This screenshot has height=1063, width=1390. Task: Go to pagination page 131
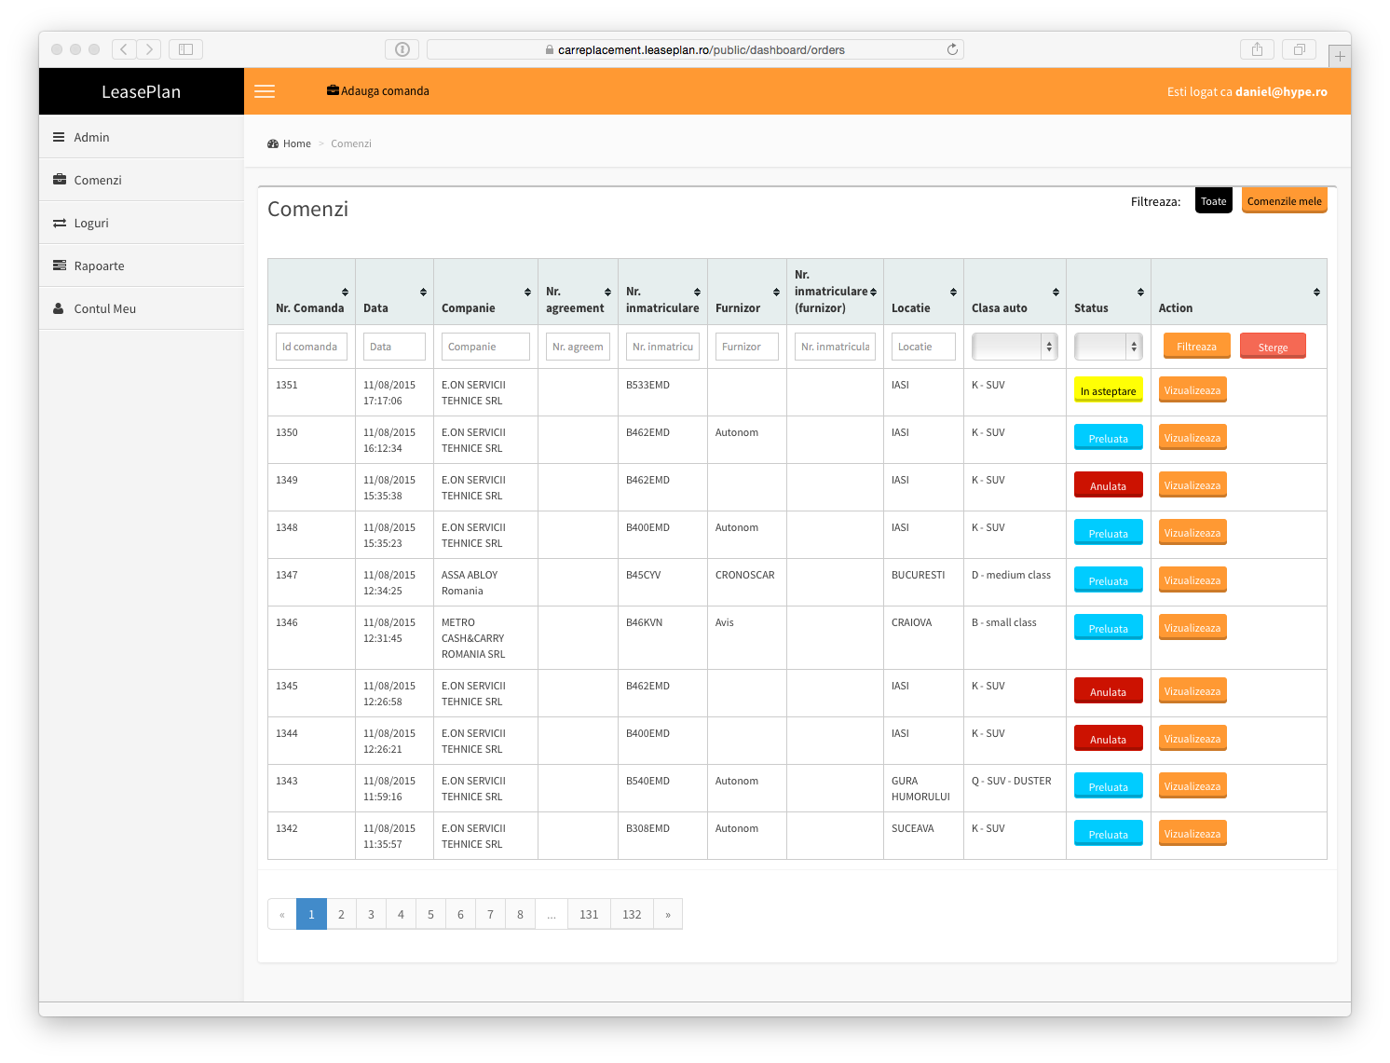tap(589, 914)
